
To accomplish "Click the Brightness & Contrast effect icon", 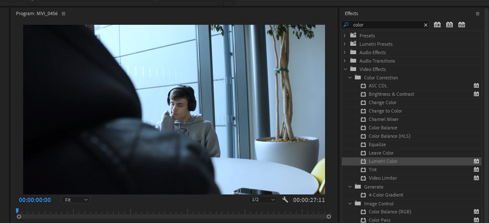I will tap(363, 94).
